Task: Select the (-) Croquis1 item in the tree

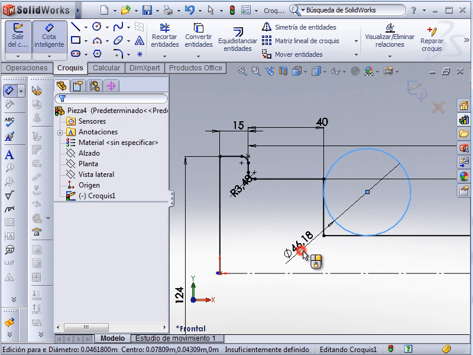Action: (96, 196)
